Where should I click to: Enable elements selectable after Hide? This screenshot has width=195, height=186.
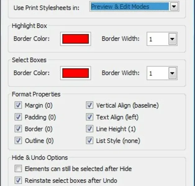point(18,169)
